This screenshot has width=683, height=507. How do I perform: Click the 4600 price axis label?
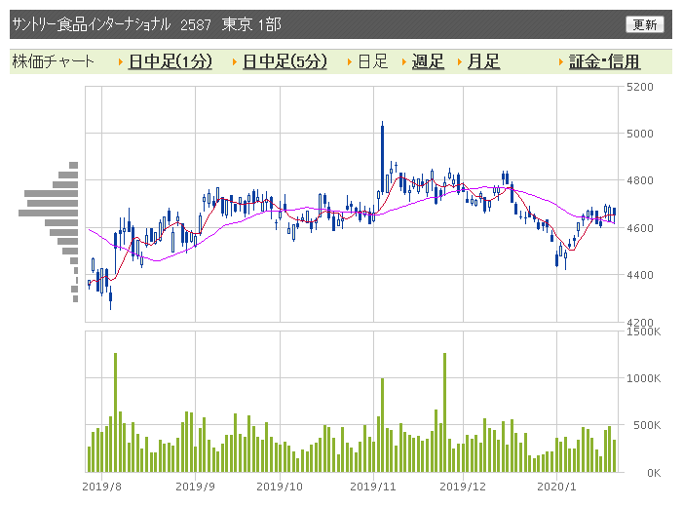tap(640, 228)
